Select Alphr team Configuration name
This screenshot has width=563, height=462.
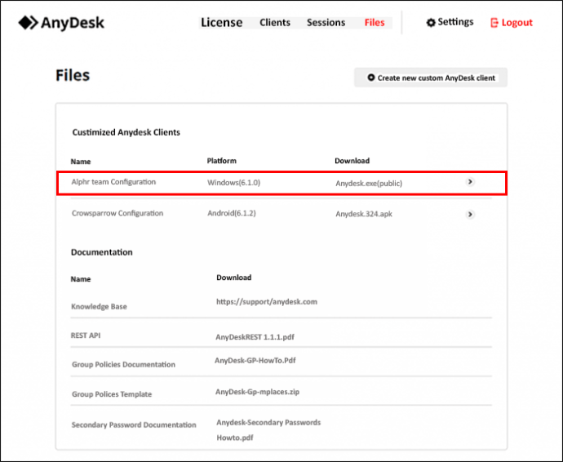pos(113,182)
